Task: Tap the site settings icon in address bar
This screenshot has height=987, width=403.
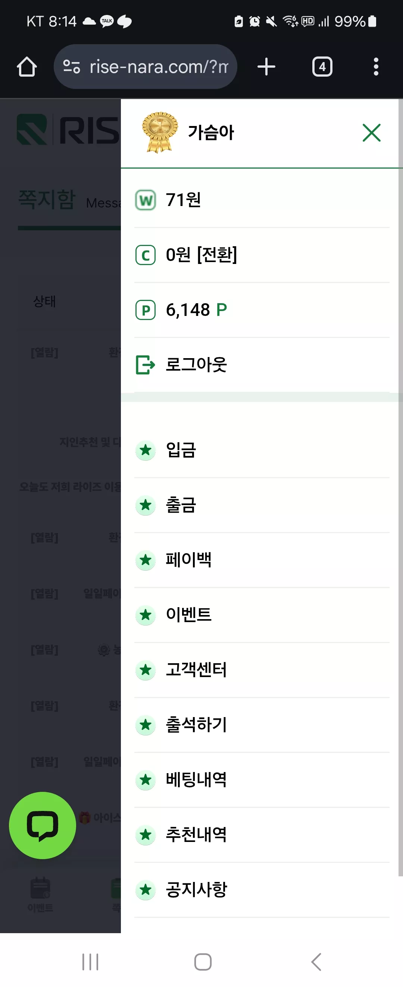Action: click(72, 67)
